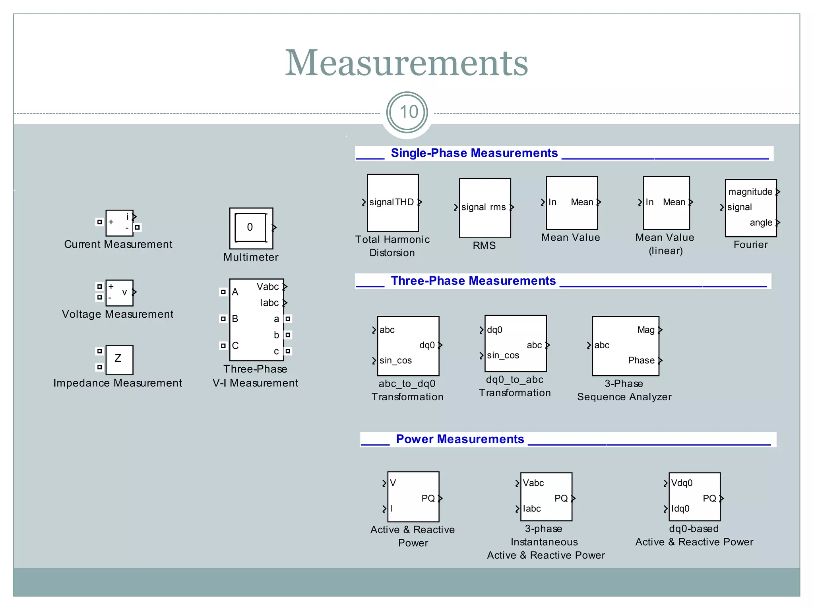Image resolution: width=814 pixels, height=610 pixels.
Task: Click the slide number 10 circle
Action: [407, 113]
